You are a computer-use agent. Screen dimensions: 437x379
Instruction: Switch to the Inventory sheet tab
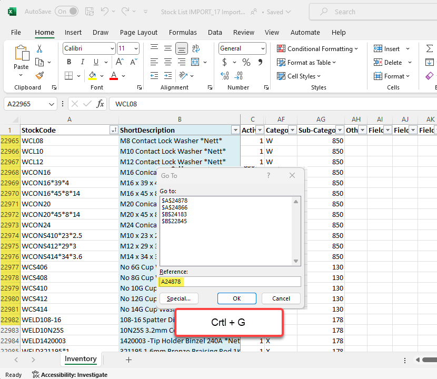click(81, 359)
